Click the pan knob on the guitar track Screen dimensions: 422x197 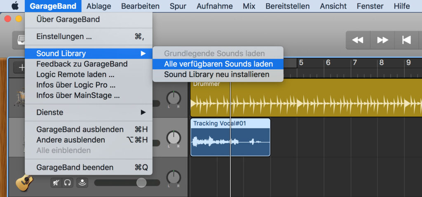click(173, 178)
